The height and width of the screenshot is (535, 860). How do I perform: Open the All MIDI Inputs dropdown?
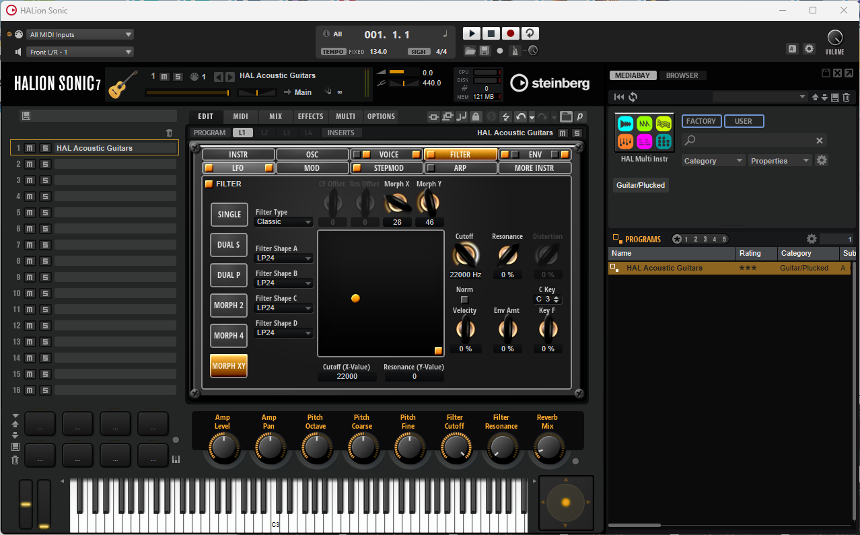(81, 35)
